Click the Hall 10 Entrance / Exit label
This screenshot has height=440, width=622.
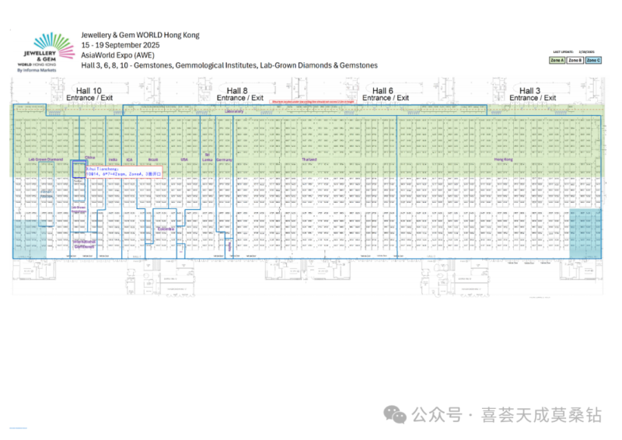coord(89,94)
